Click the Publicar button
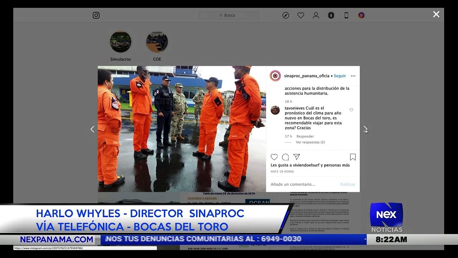The height and width of the screenshot is (258, 458). [x=348, y=184]
